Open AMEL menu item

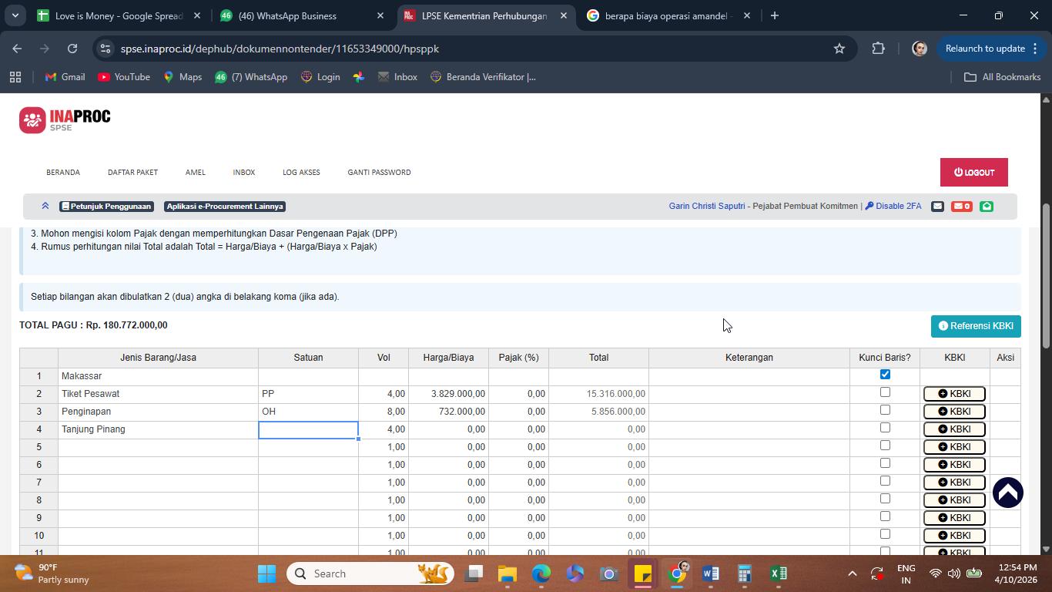196,172
